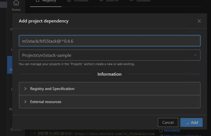Open the project selection dropdown

click(110, 55)
